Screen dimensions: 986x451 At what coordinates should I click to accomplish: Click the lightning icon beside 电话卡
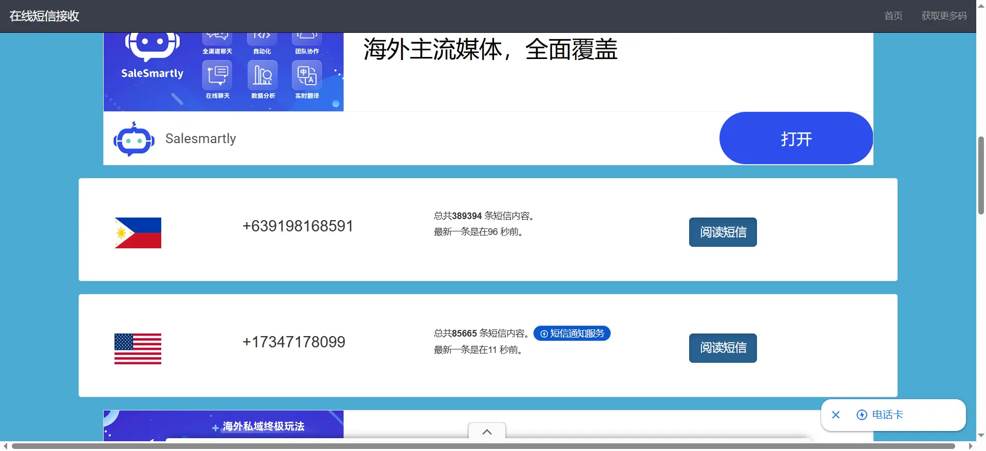pyautogui.click(x=862, y=415)
